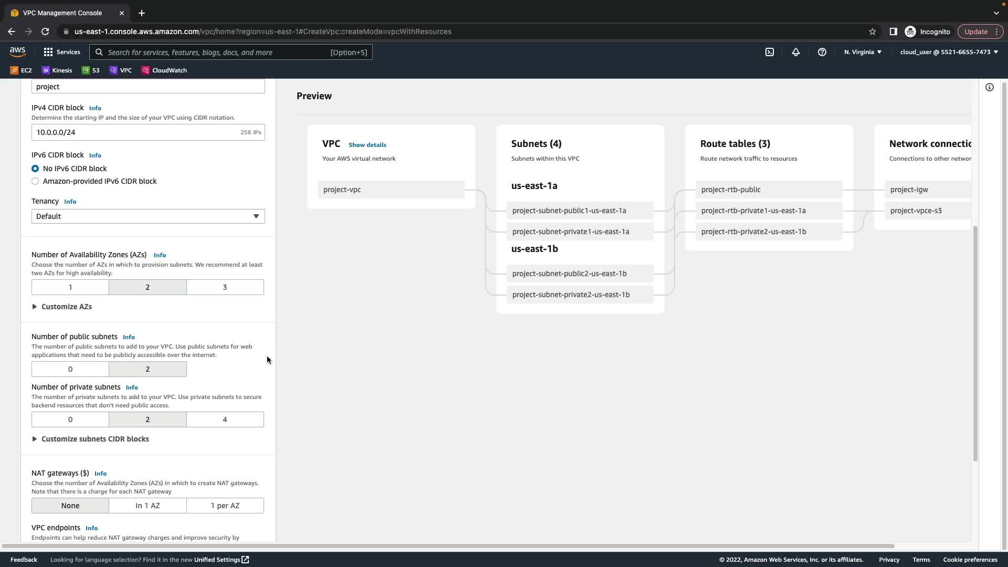Open the N. Virginia region menu
The width and height of the screenshot is (1008, 567).
tap(862, 52)
